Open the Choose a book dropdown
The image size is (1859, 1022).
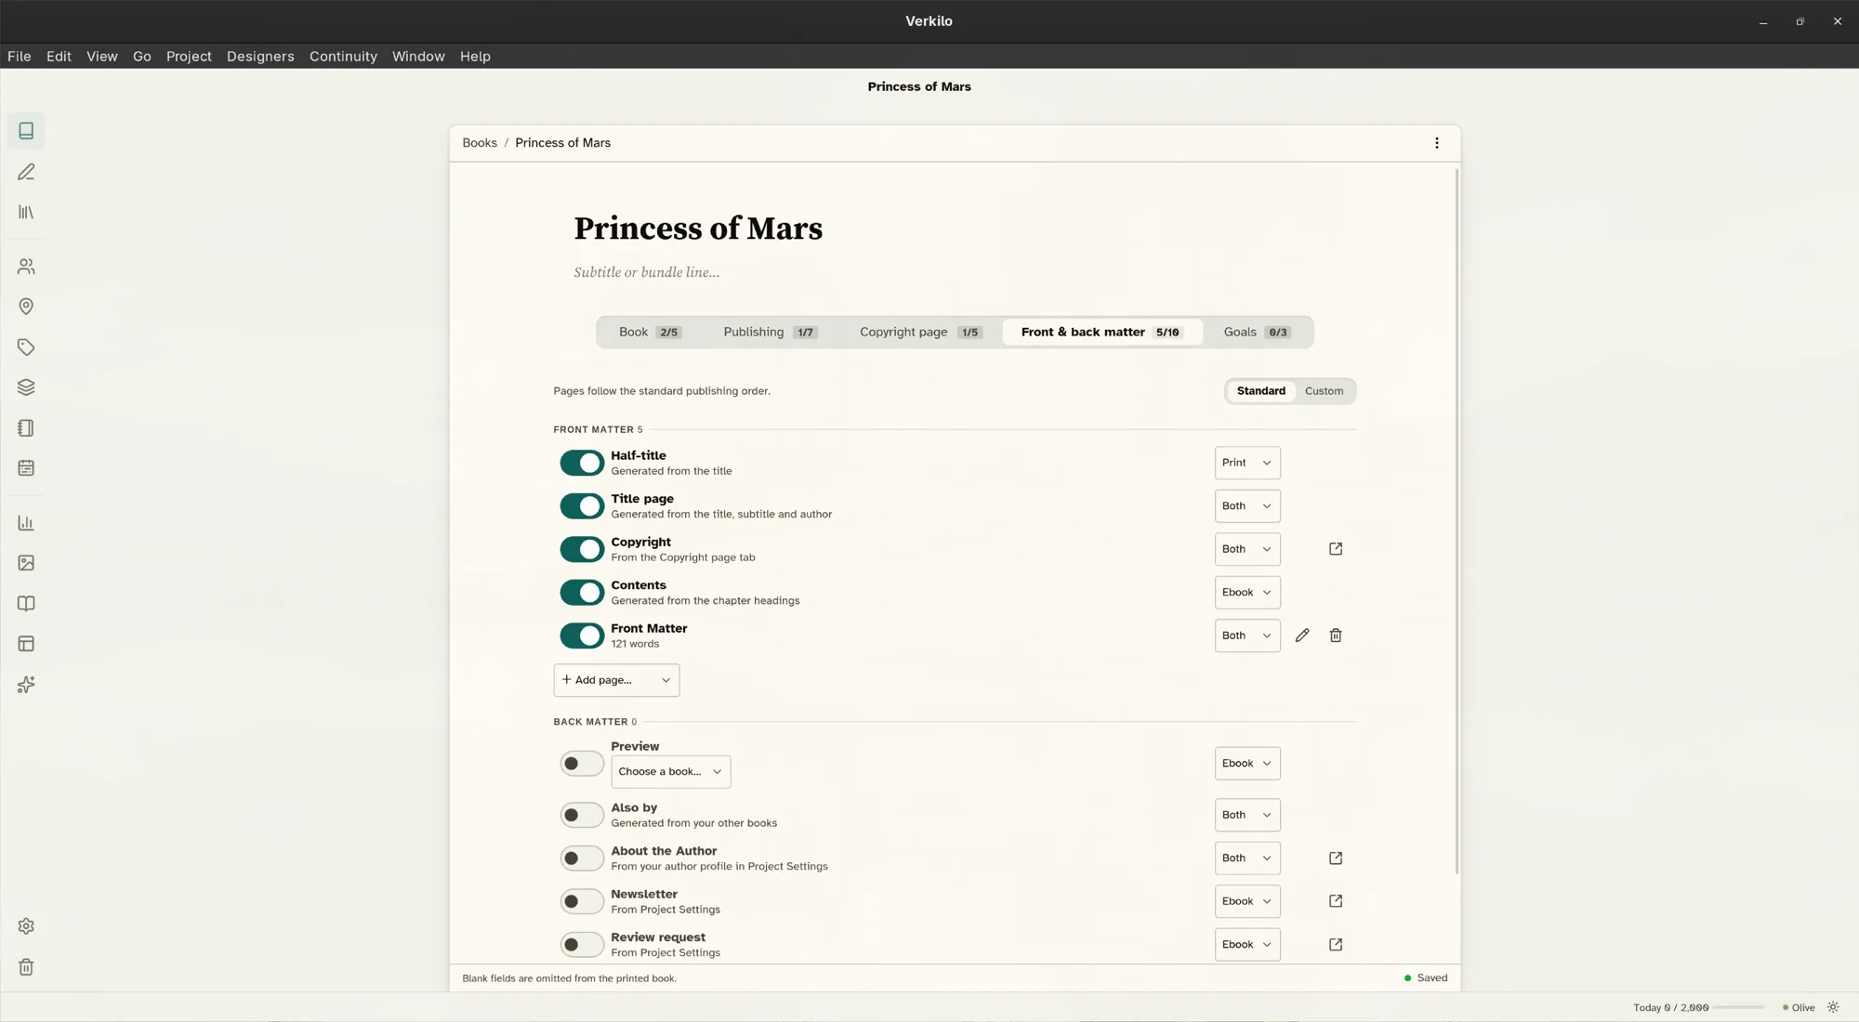[670, 771]
